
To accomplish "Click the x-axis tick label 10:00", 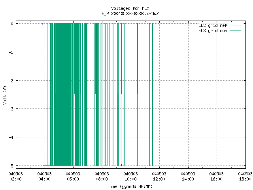I will pyautogui.click(x=130, y=179).
